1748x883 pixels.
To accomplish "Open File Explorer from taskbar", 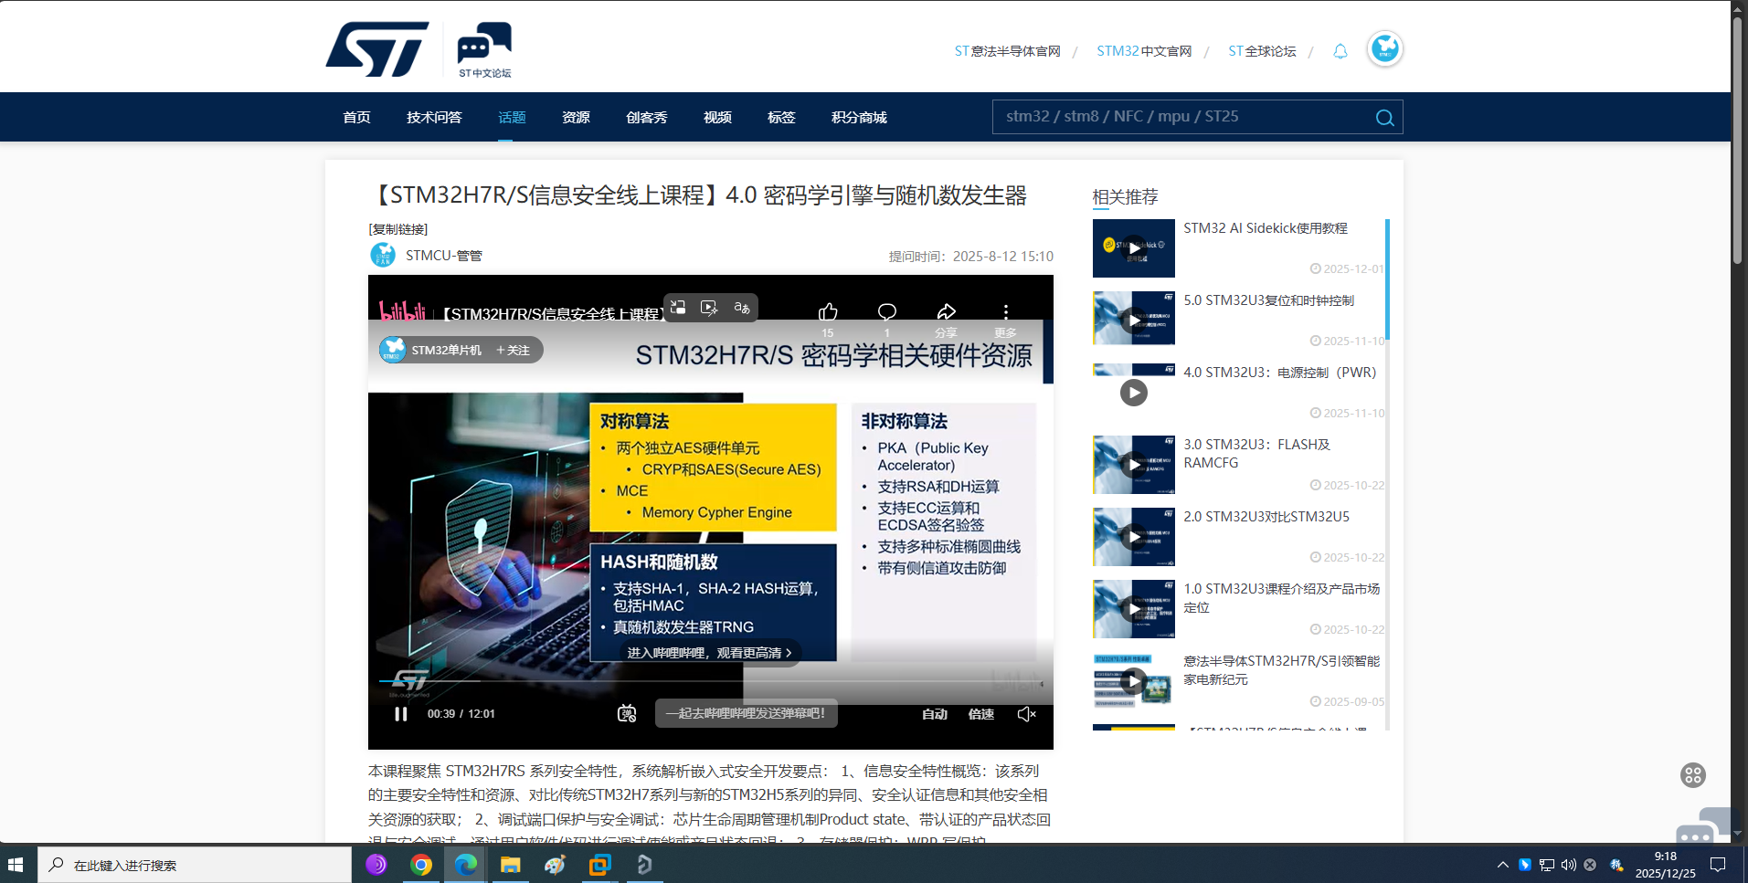I will pos(510,865).
